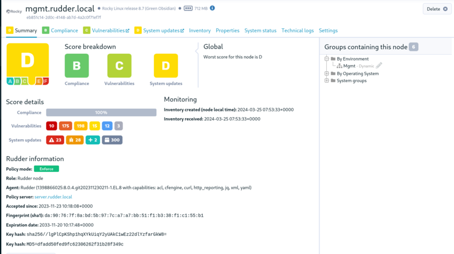Click the 23 security updates warning badge

pos(55,140)
